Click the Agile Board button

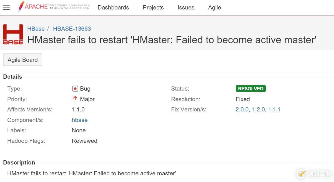(22, 60)
